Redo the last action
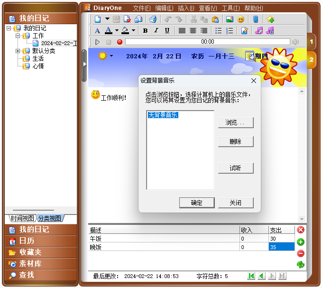 tap(179, 19)
